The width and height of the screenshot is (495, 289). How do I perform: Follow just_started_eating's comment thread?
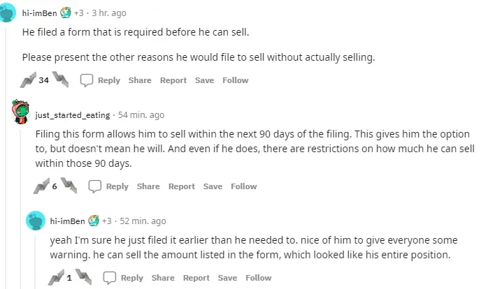[244, 186]
